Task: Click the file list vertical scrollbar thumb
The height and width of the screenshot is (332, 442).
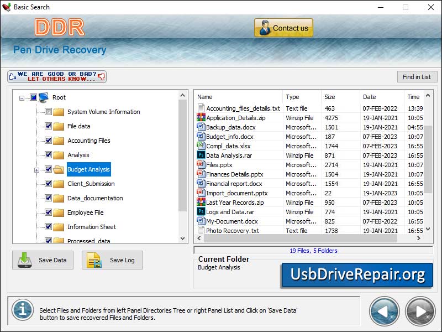Action: (428, 159)
